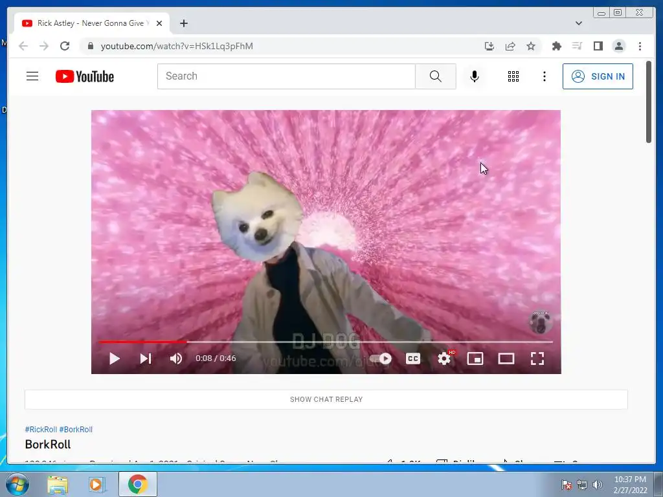Open YouTube settings three-dot menu
The image size is (663, 497).
(x=544, y=76)
